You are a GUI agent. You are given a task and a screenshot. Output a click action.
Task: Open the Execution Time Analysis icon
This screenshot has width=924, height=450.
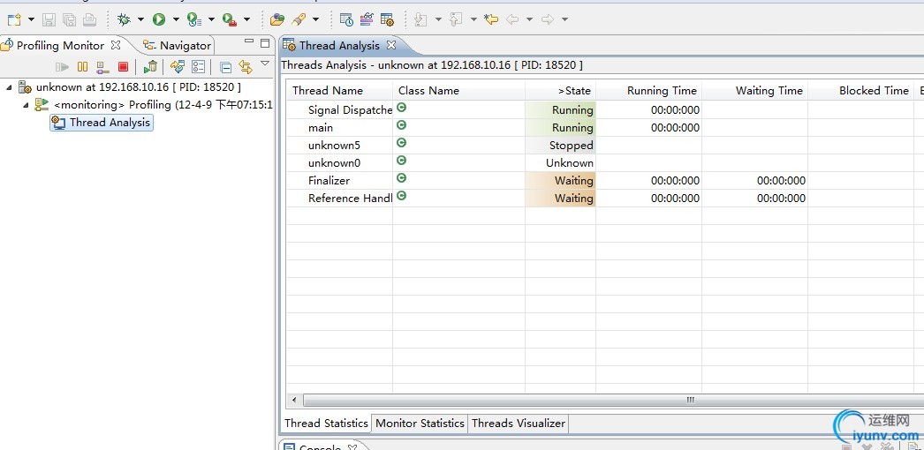pyautogui.click(x=346, y=19)
